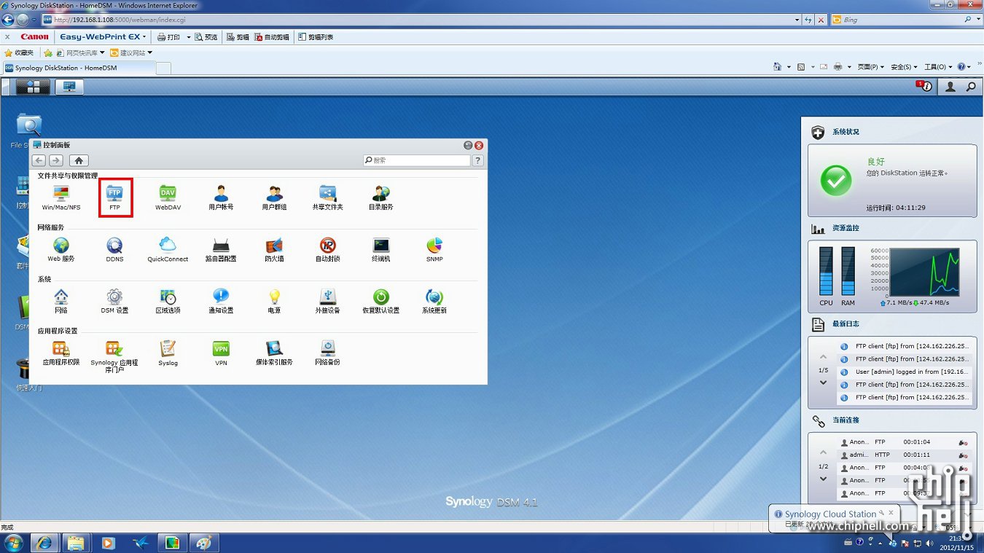
Task: Open the Syslog icon
Action: point(168,353)
